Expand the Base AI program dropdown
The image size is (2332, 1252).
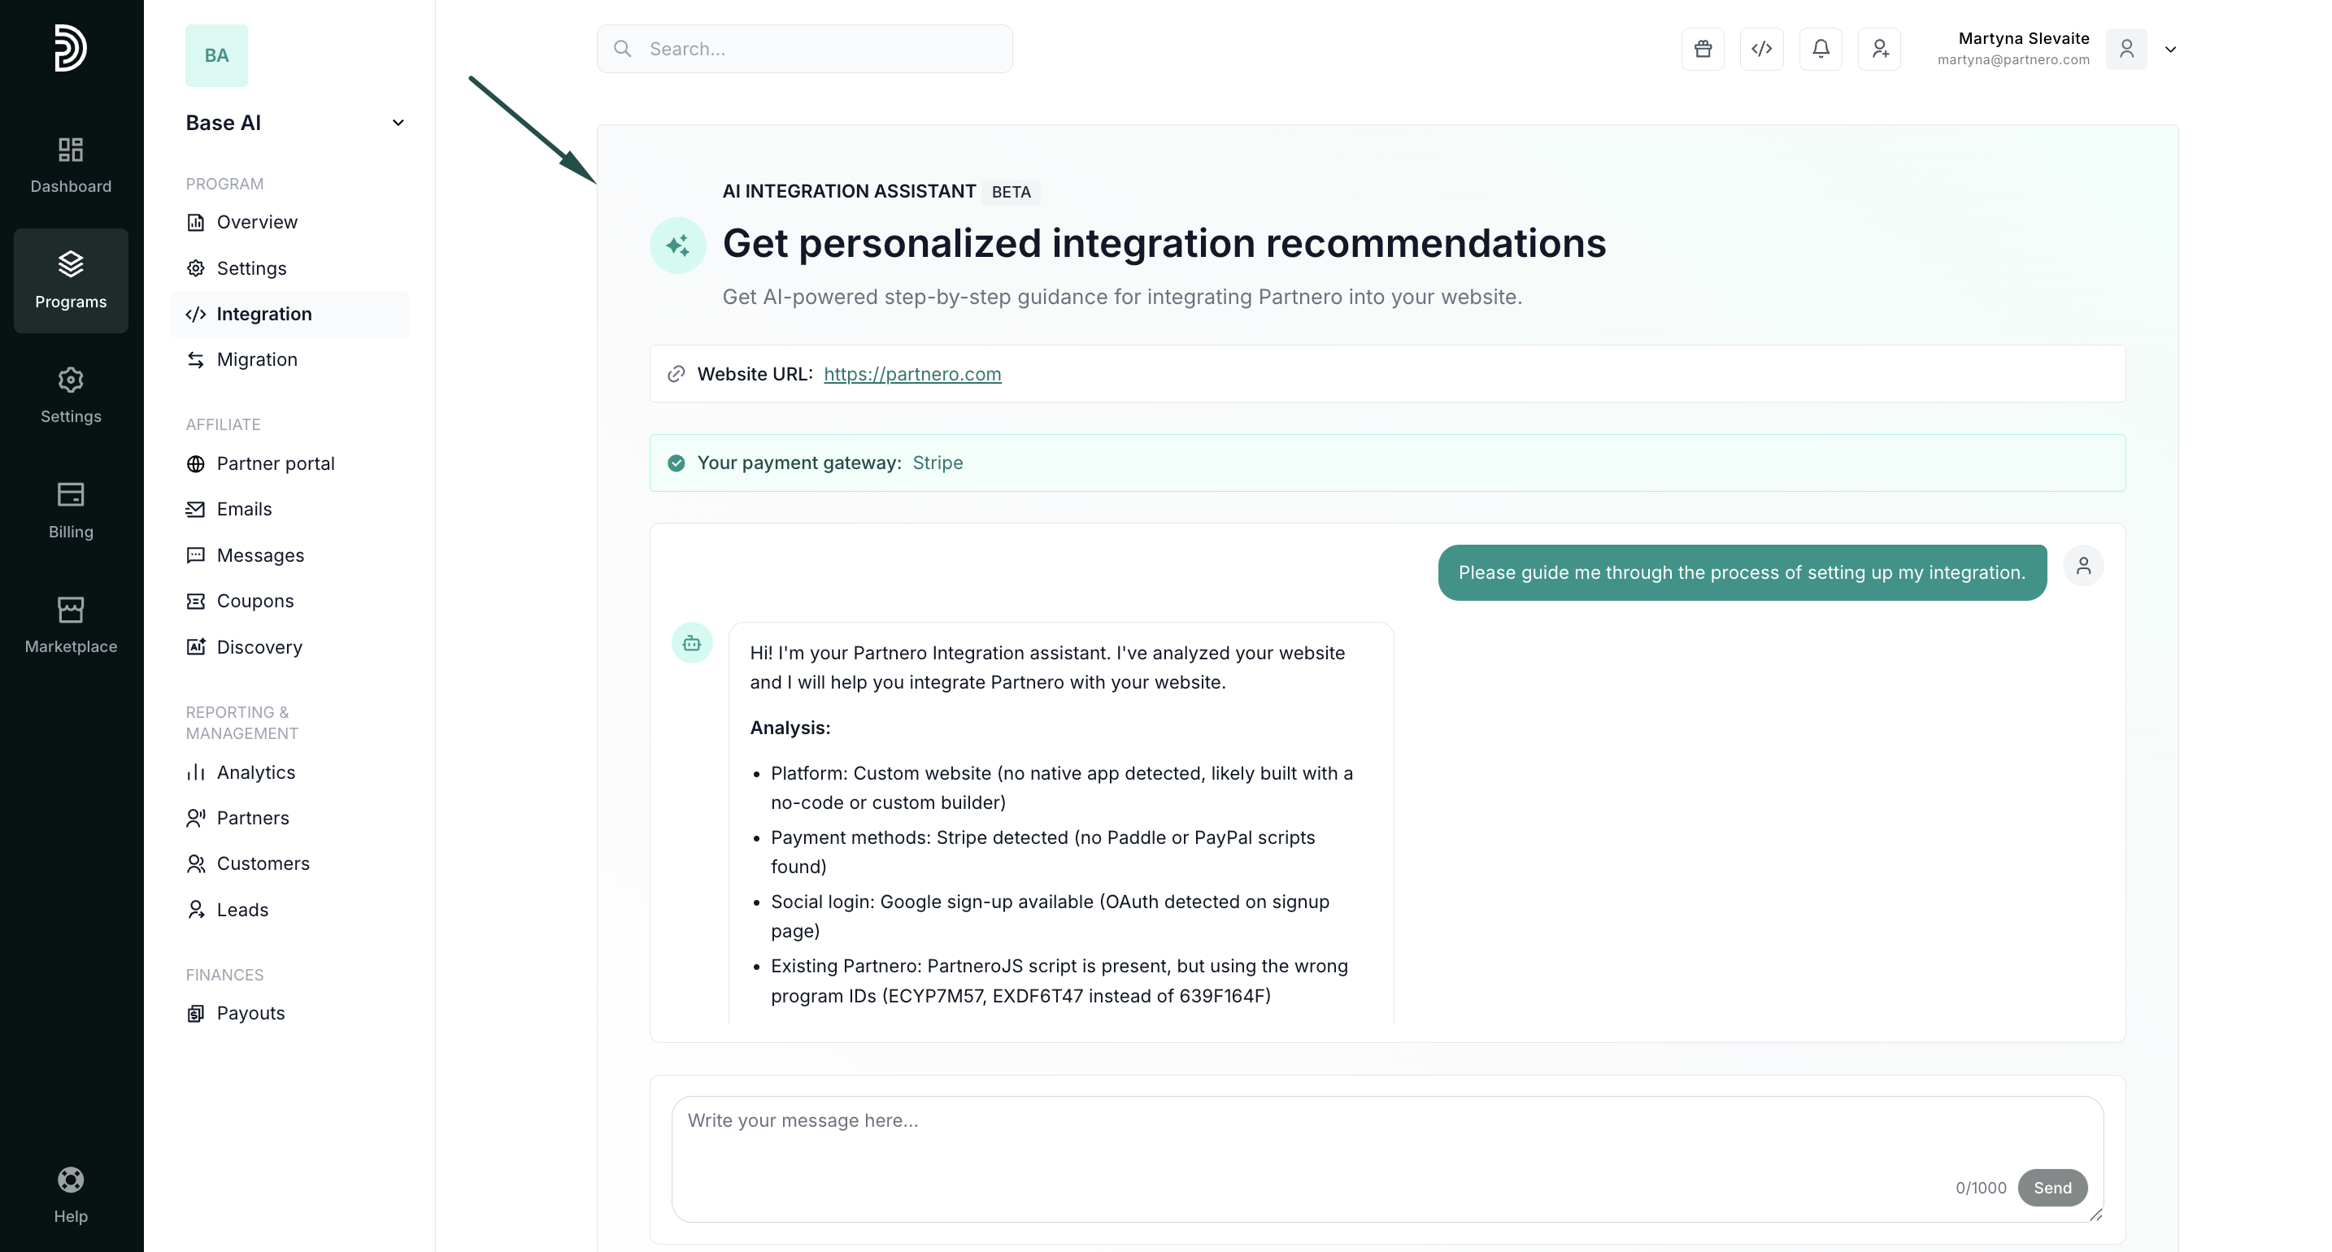[x=398, y=123]
